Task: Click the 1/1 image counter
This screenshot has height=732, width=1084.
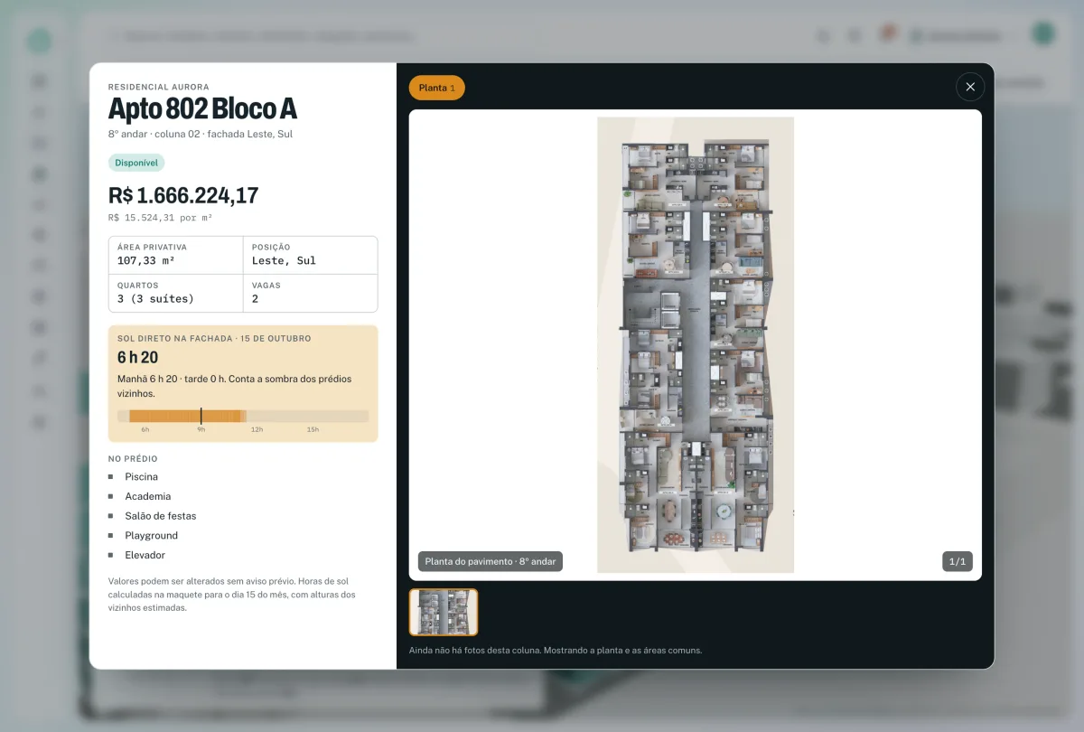Action: [x=958, y=561]
